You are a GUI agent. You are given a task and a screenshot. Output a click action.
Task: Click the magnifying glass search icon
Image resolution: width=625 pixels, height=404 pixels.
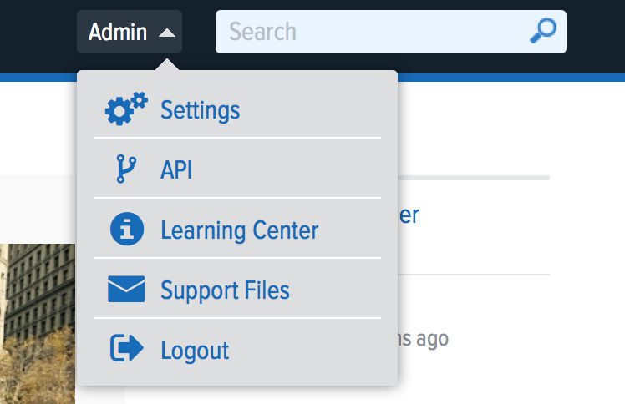[x=543, y=31]
